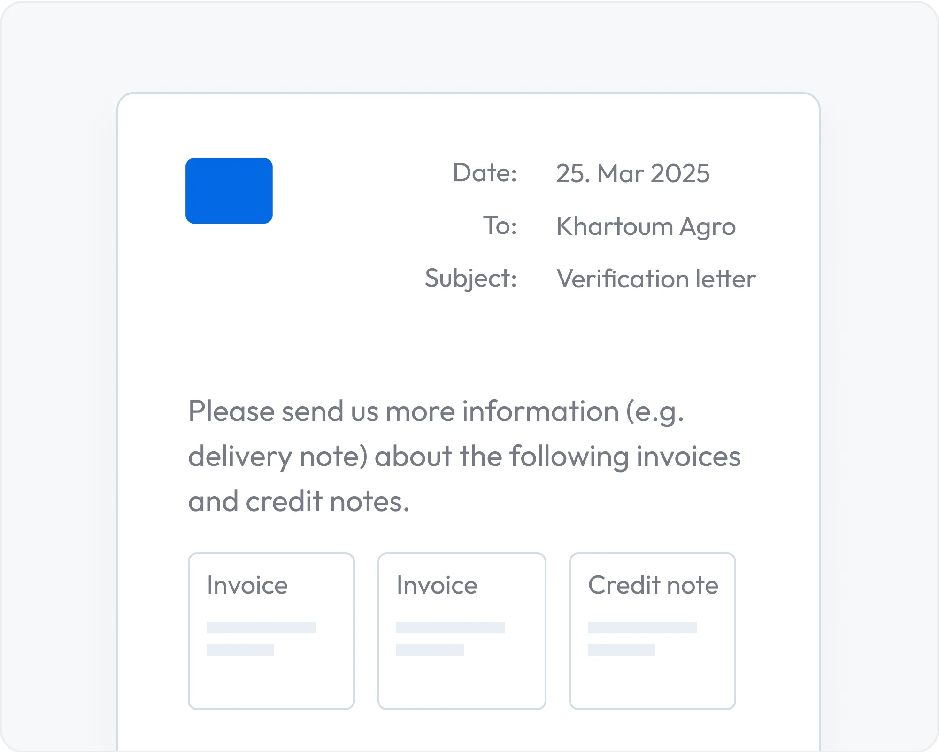This screenshot has width=939, height=752.
Task: Open the second Invoice card
Action: (462, 631)
